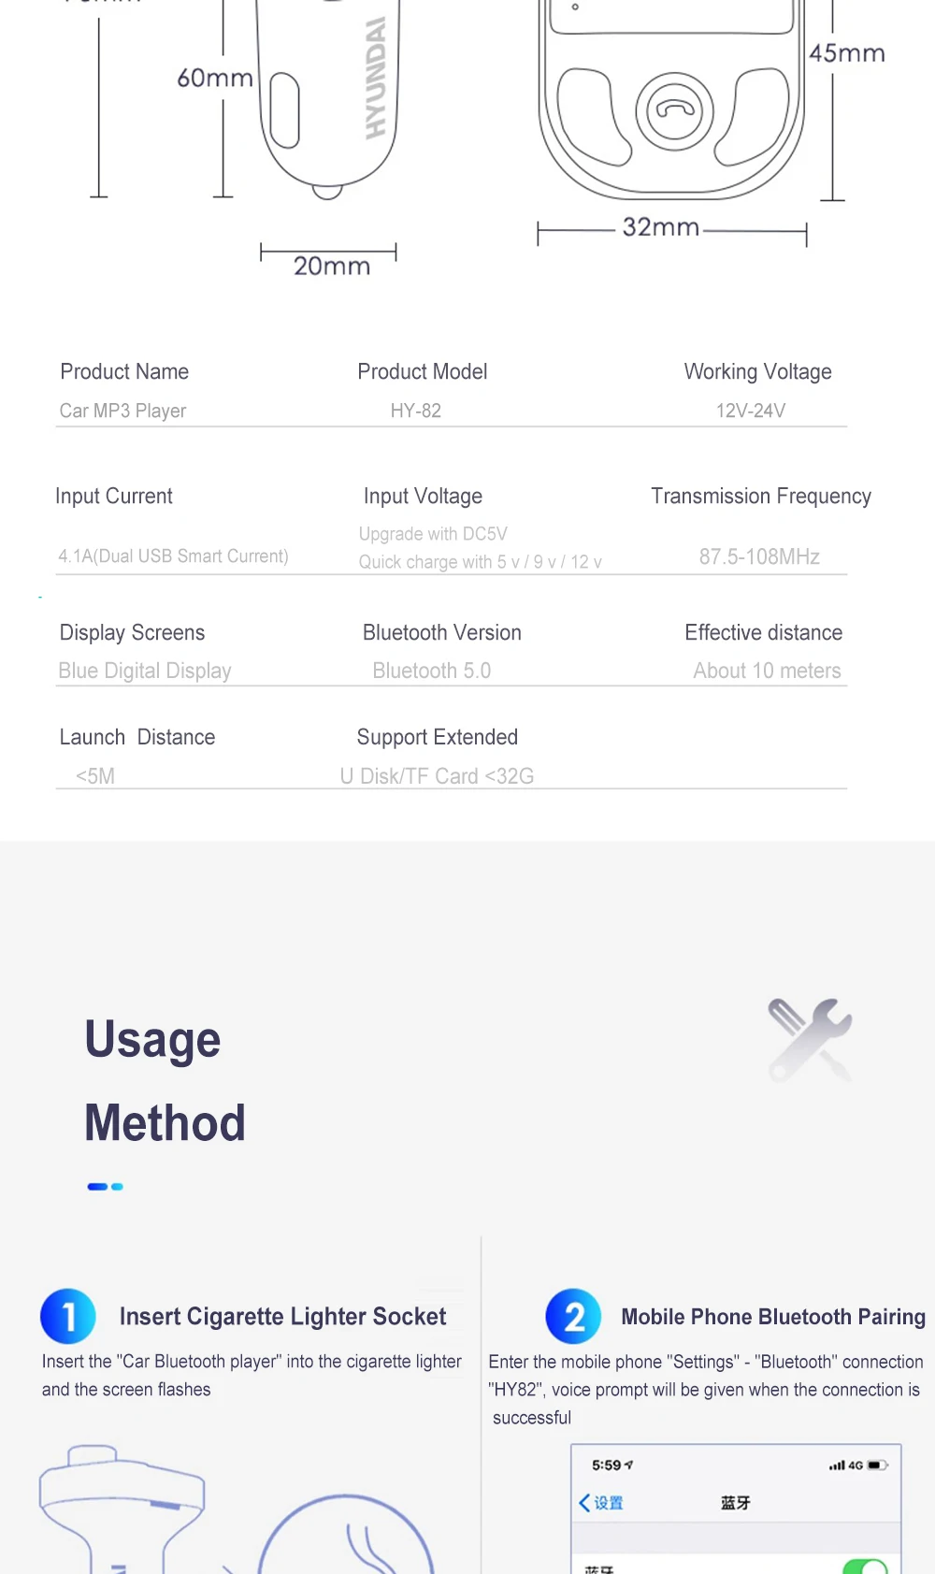The height and width of the screenshot is (1574, 935).
Task: Click the battery icon in phone status bar
Action: click(878, 1466)
